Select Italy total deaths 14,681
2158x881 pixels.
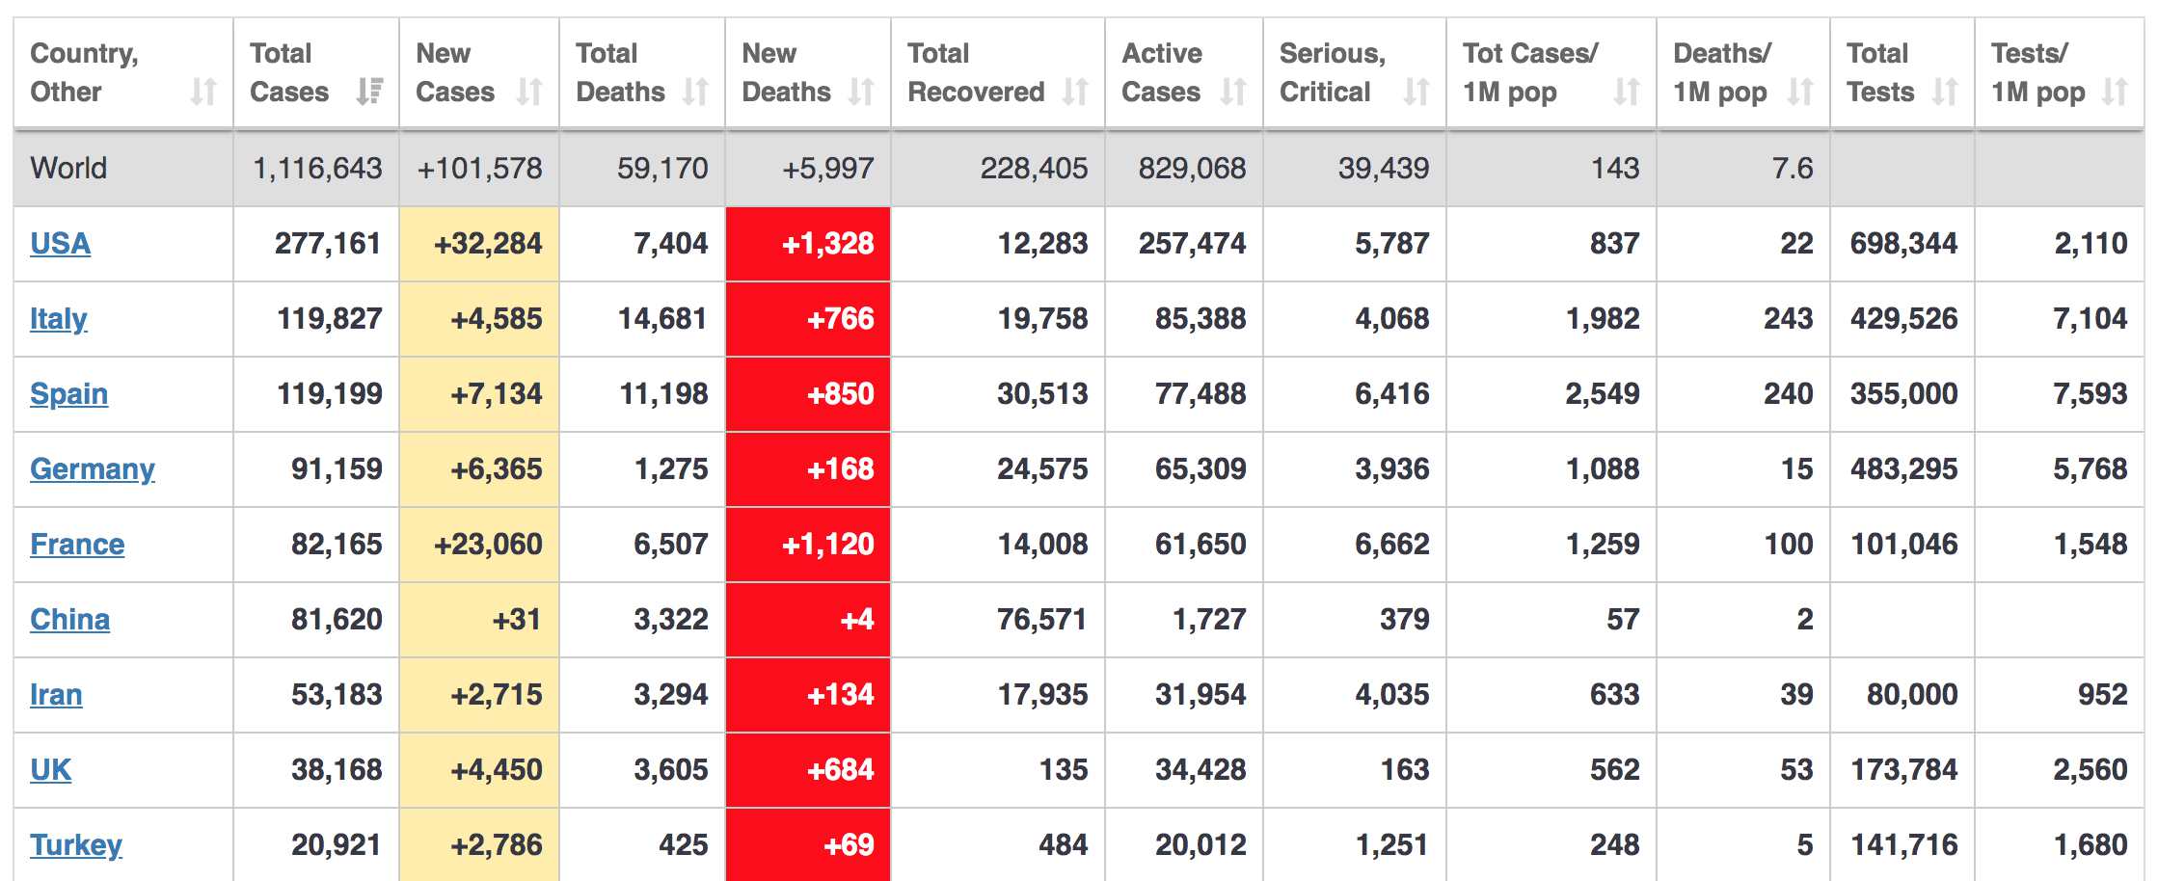(x=662, y=319)
